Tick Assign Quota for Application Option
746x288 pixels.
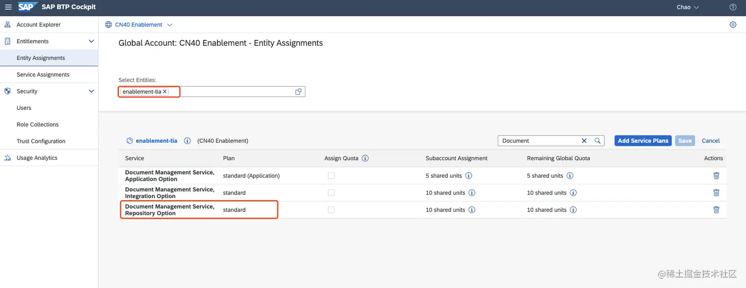[x=331, y=176]
